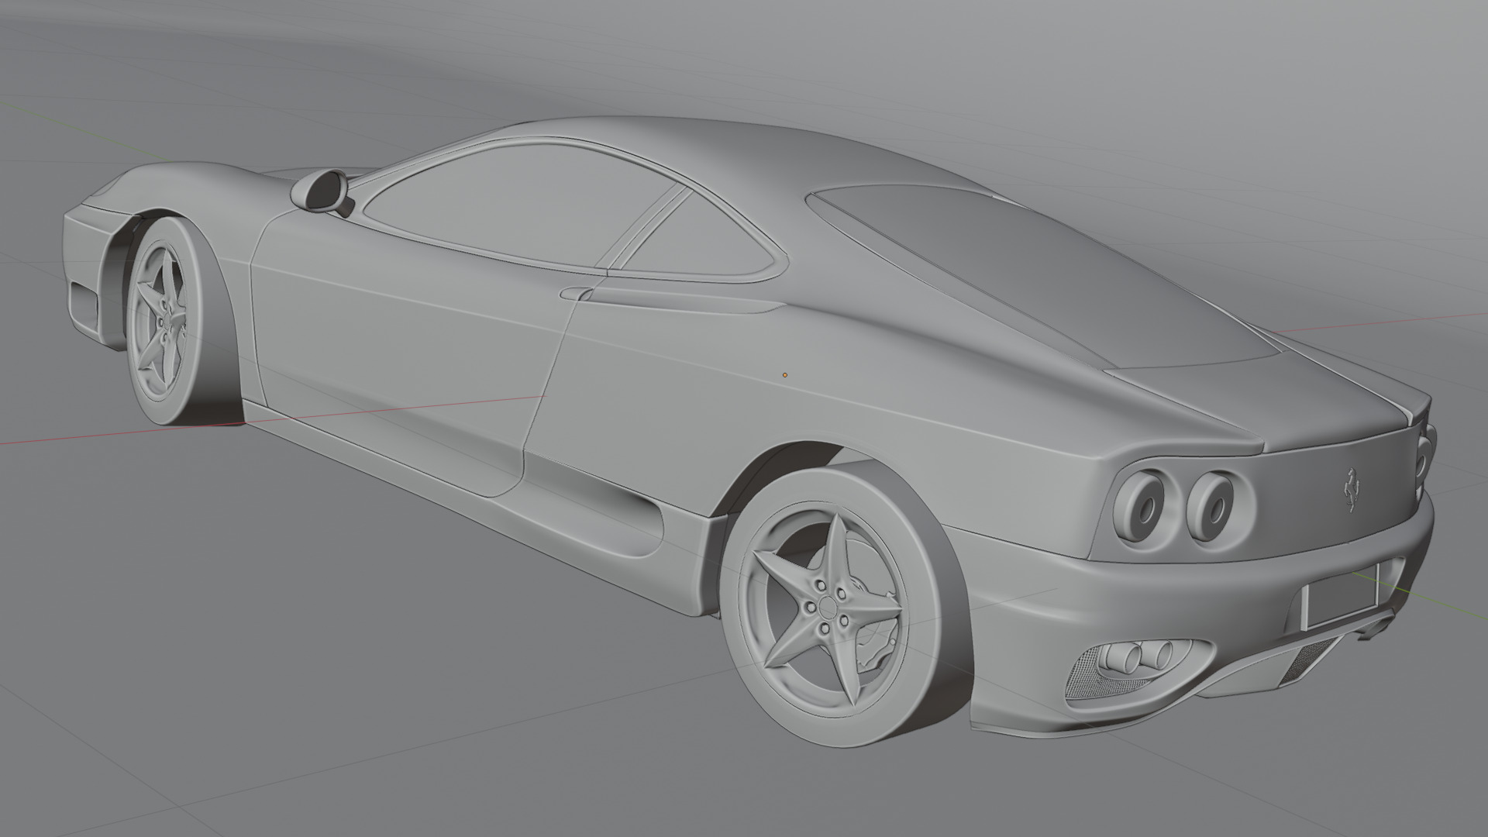The width and height of the screenshot is (1488, 837).
Task: Select the outermost round tail light
Action: click(1139, 506)
